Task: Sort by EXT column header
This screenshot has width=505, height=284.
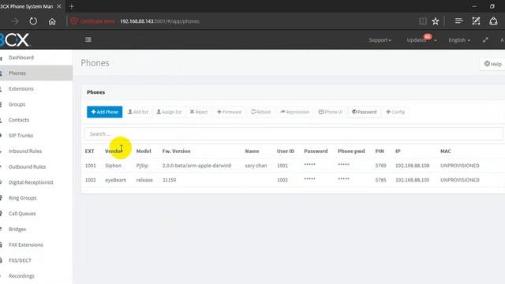Action: (x=89, y=151)
